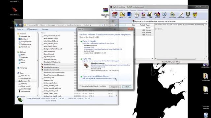
Task: Click the 'Hoppa över' button
Action: [x=115, y=87]
